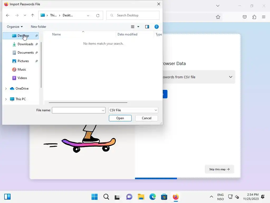Image resolution: width=270 pixels, height=203 pixels.
Task: Open Task View on taskbar
Action: [x=117, y=197]
